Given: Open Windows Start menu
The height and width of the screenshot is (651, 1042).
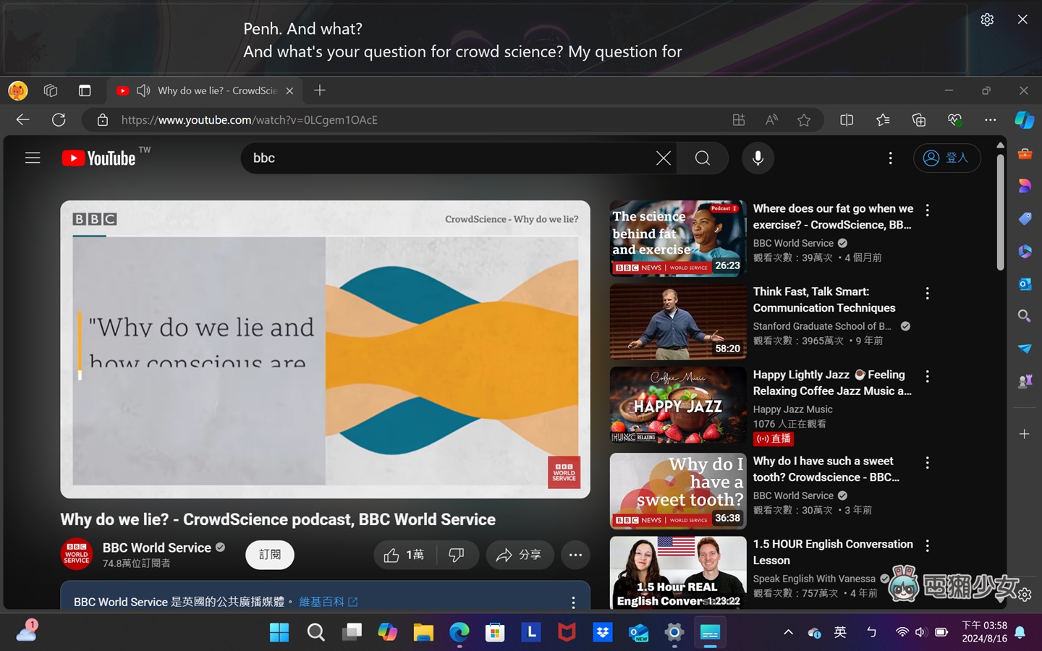Looking at the screenshot, I should click(x=279, y=632).
